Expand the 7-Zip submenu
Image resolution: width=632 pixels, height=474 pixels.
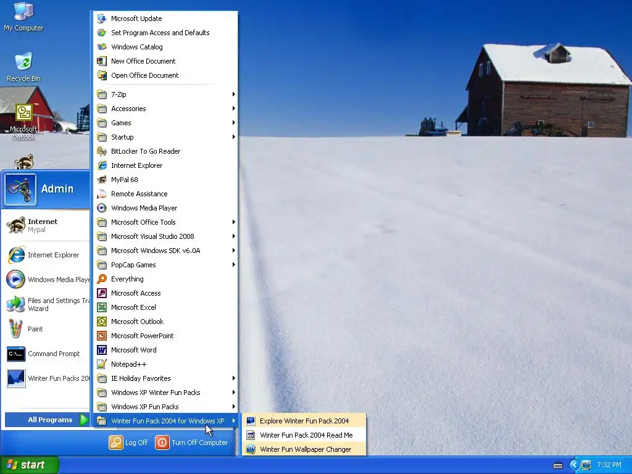click(x=165, y=94)
